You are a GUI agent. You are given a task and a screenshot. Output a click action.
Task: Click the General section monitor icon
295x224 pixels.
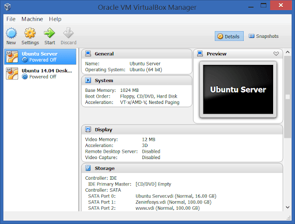click(x=88, y=53)
